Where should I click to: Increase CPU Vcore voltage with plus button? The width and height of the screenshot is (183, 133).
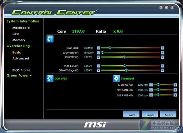(163, 53)
